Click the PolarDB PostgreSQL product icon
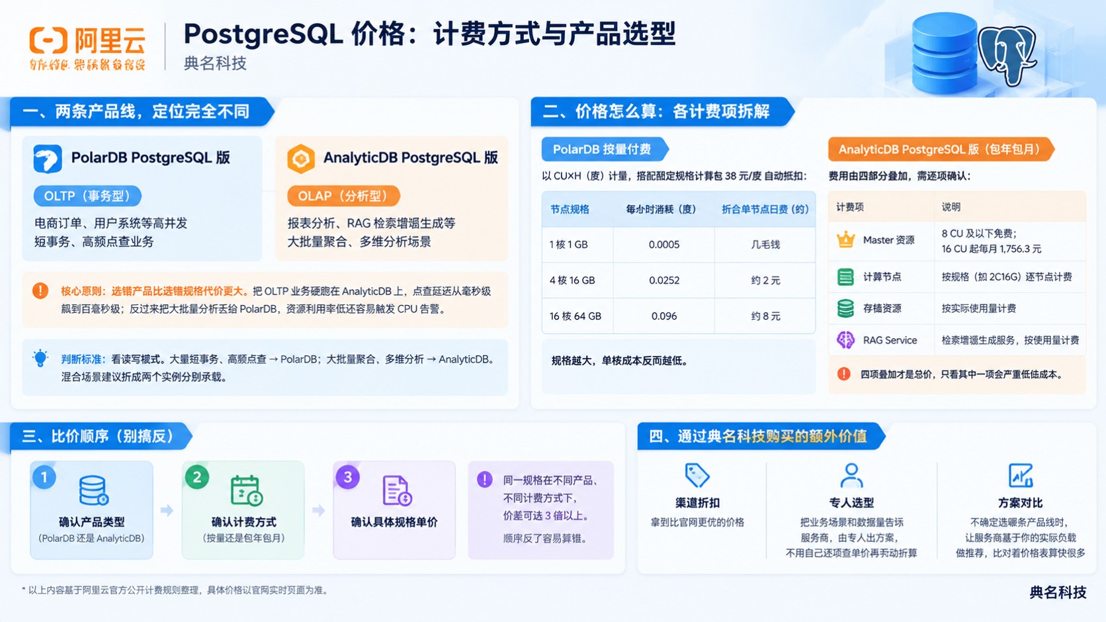Image resolution: width=1106 pixels, height=622 pixels. point(48,159)
